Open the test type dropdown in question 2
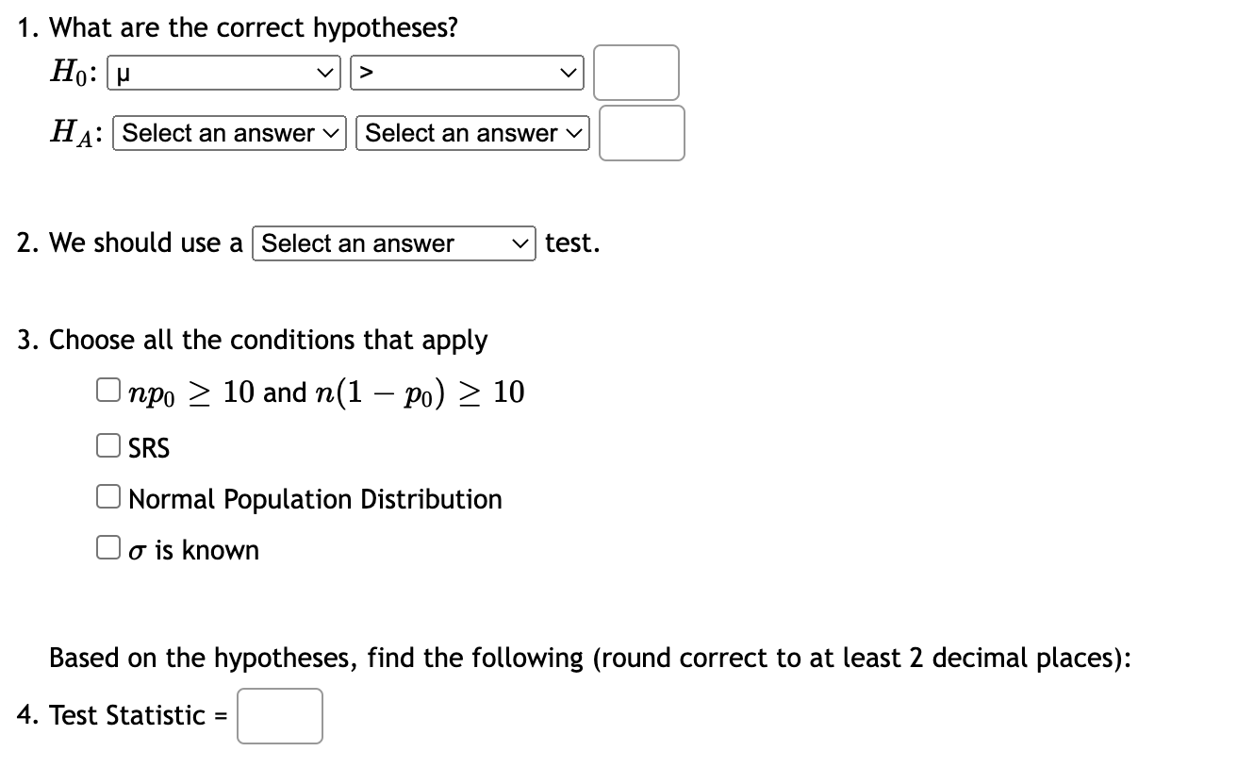 393,243
